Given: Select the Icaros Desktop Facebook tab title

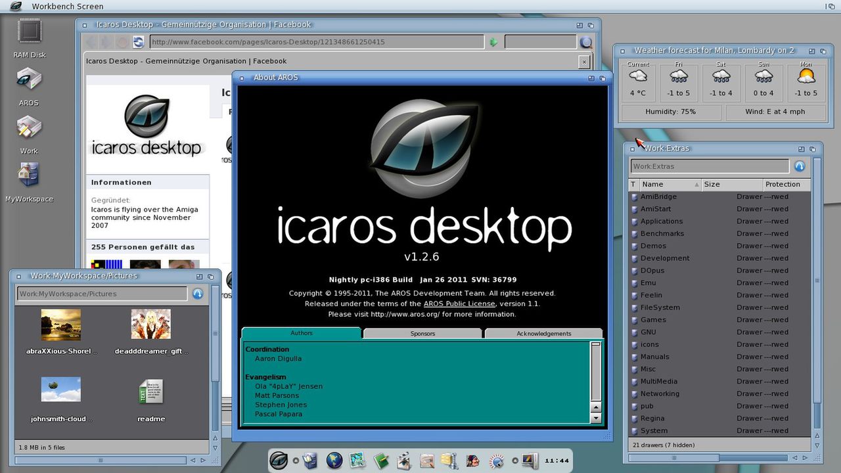Looking at the screenshot, I should 187,61.
